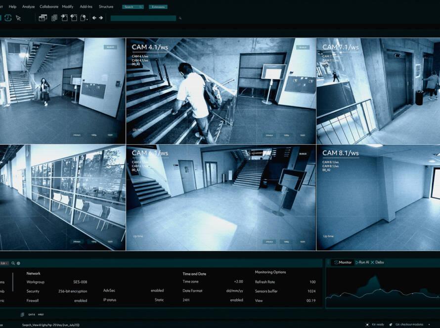Click the back arrow in toolbar
The width and height of the screenshot is (440, 328).
94,18
